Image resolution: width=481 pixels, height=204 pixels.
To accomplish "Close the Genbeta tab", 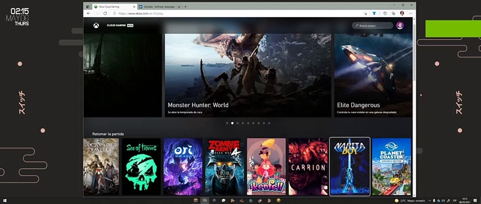I will (179, 7).
